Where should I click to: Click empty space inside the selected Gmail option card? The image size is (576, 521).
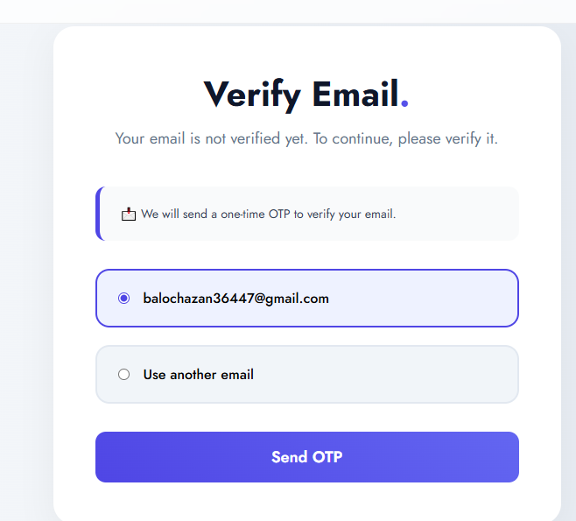coord(423,299)
